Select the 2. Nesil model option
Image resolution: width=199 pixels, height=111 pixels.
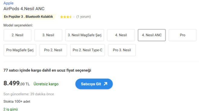tap(17, 35)
